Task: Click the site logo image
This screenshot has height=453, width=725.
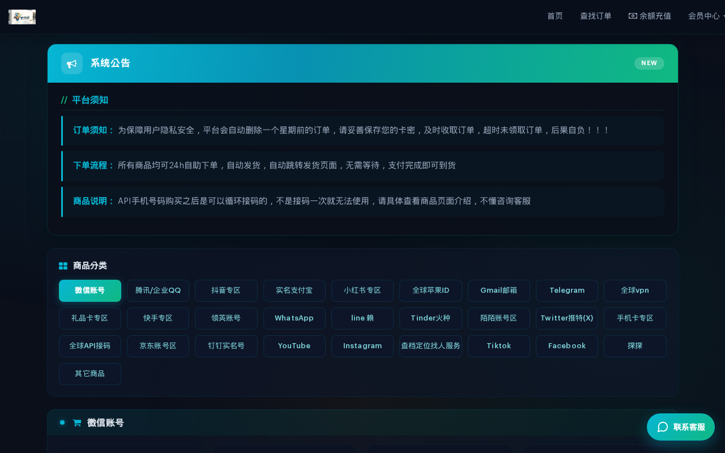Action: pyautogui.click(x=22, y=17)
